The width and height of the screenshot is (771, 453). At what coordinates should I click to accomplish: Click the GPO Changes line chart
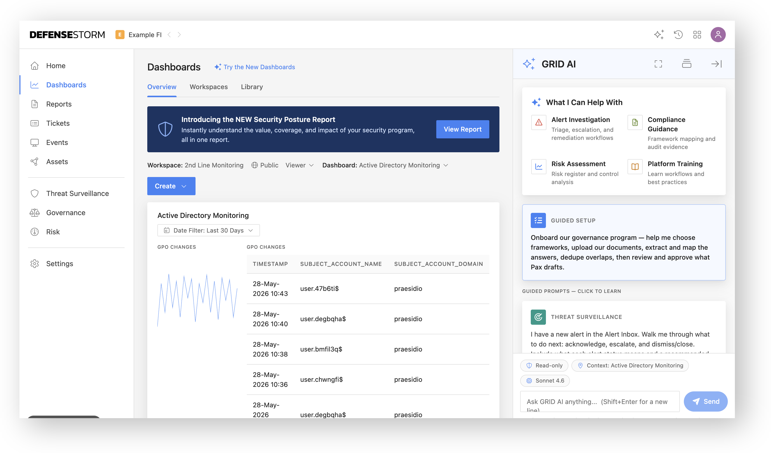coord(197,300)
